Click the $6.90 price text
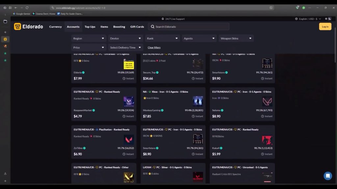This screenshot has width=337, height=189. pyautogui.click(x=78, y=154)
